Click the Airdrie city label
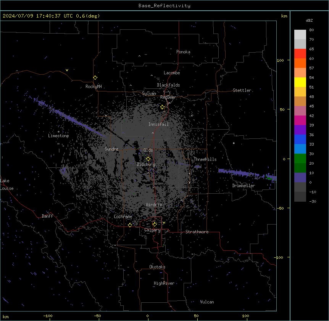This screenshot has width=329, height=321. (x=154, y=205)
